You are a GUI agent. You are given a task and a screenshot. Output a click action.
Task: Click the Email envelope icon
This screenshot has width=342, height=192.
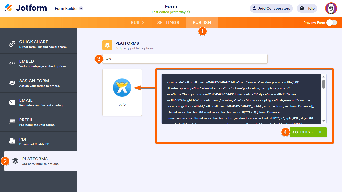(x=12, y=102)
